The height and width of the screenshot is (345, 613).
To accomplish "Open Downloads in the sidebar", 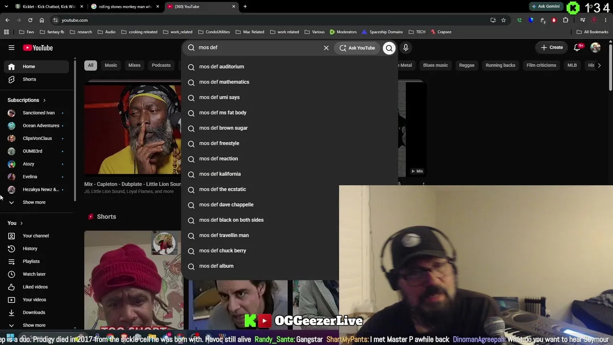I will (37, 312).
